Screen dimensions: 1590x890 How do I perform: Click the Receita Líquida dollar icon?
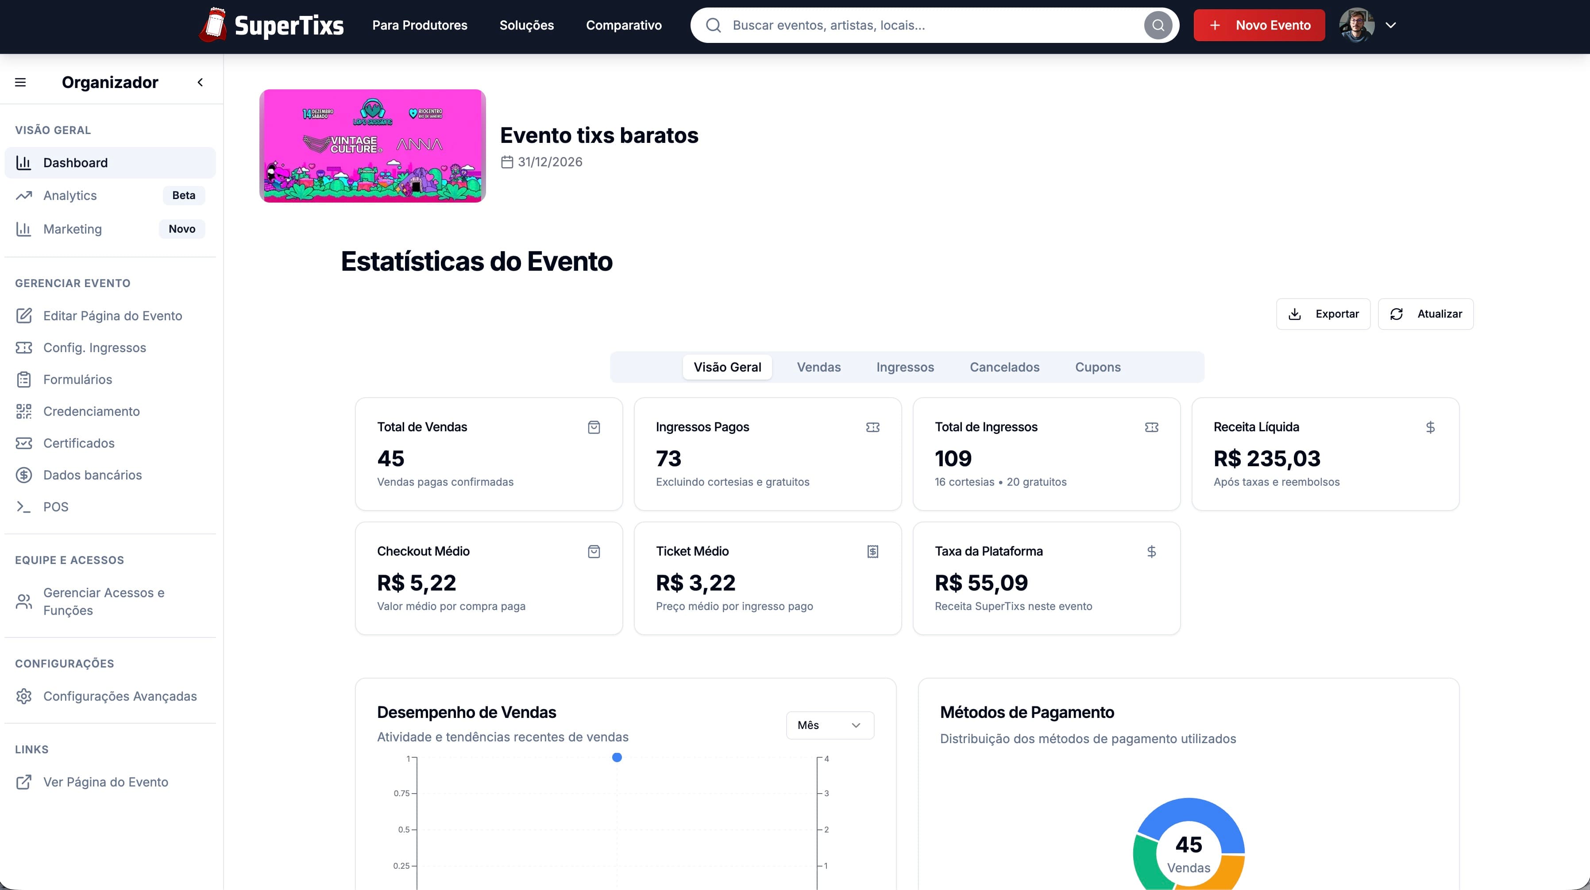[1430, 427]
